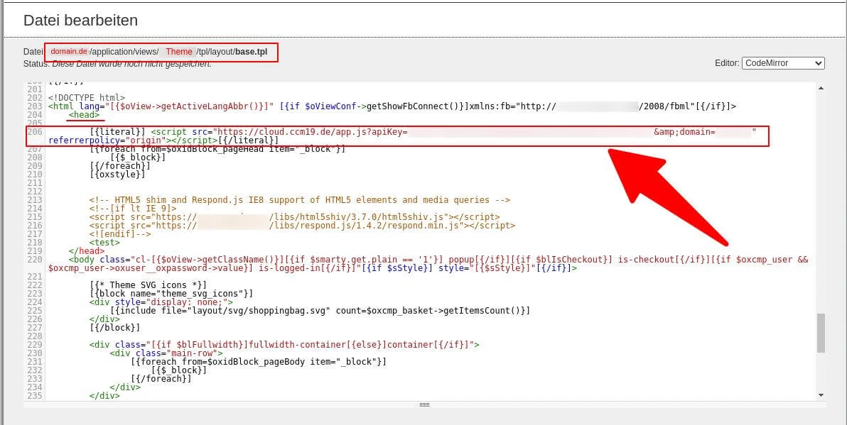Screen dimensions: 847x425
Task: Click line number 220 in gutter
Action: [x=35, y=260]
